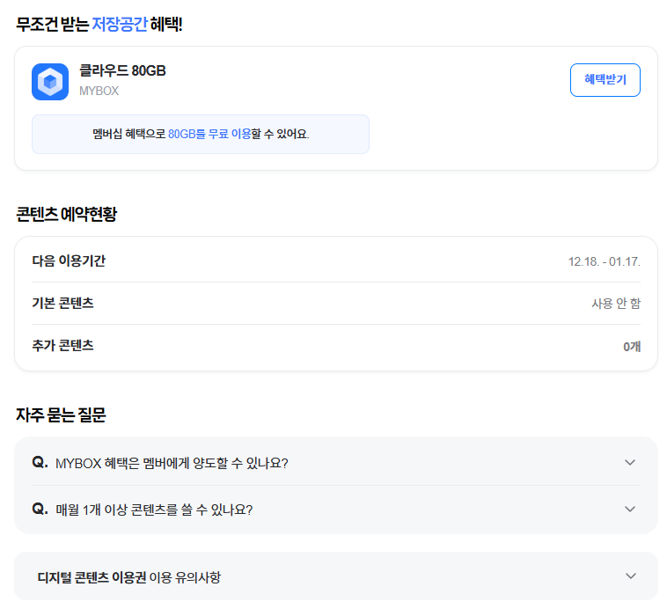This screenshot has height=609, width=667.
Task: Click the 다음 이용기간 row label
Action: click(69, 260)
